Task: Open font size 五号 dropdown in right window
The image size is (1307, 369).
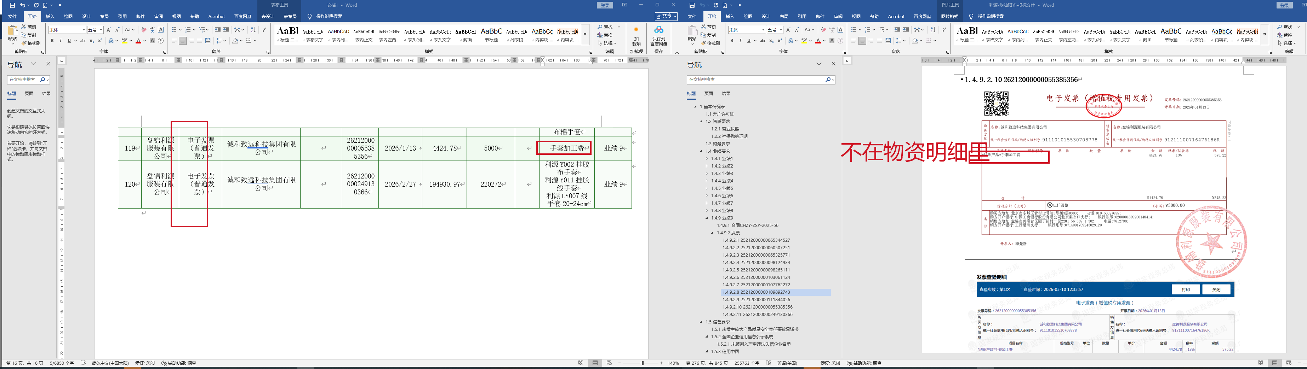Action: pyautogui.click(x=781, y=30)
